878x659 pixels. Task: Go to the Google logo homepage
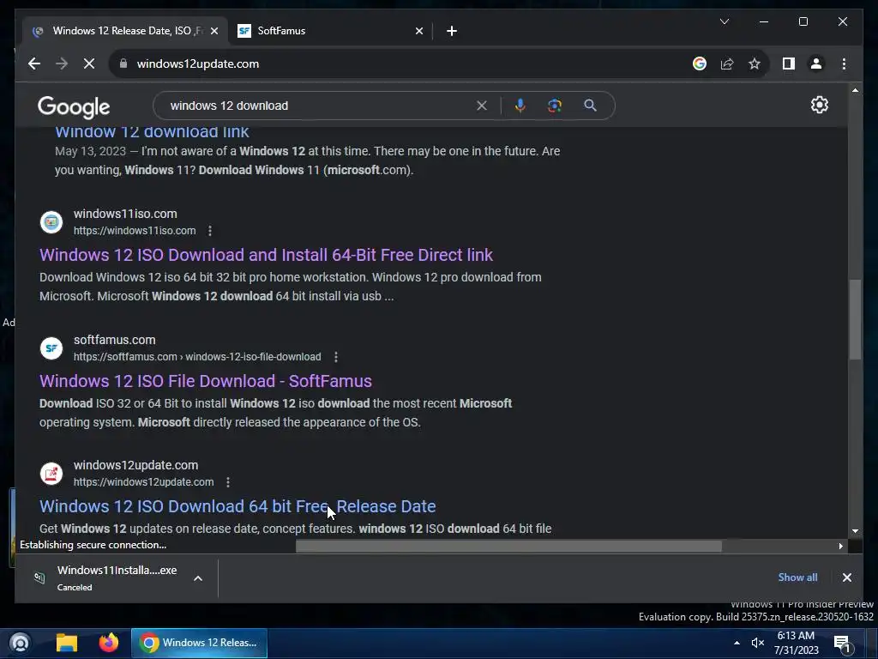[x=74, y=106]
